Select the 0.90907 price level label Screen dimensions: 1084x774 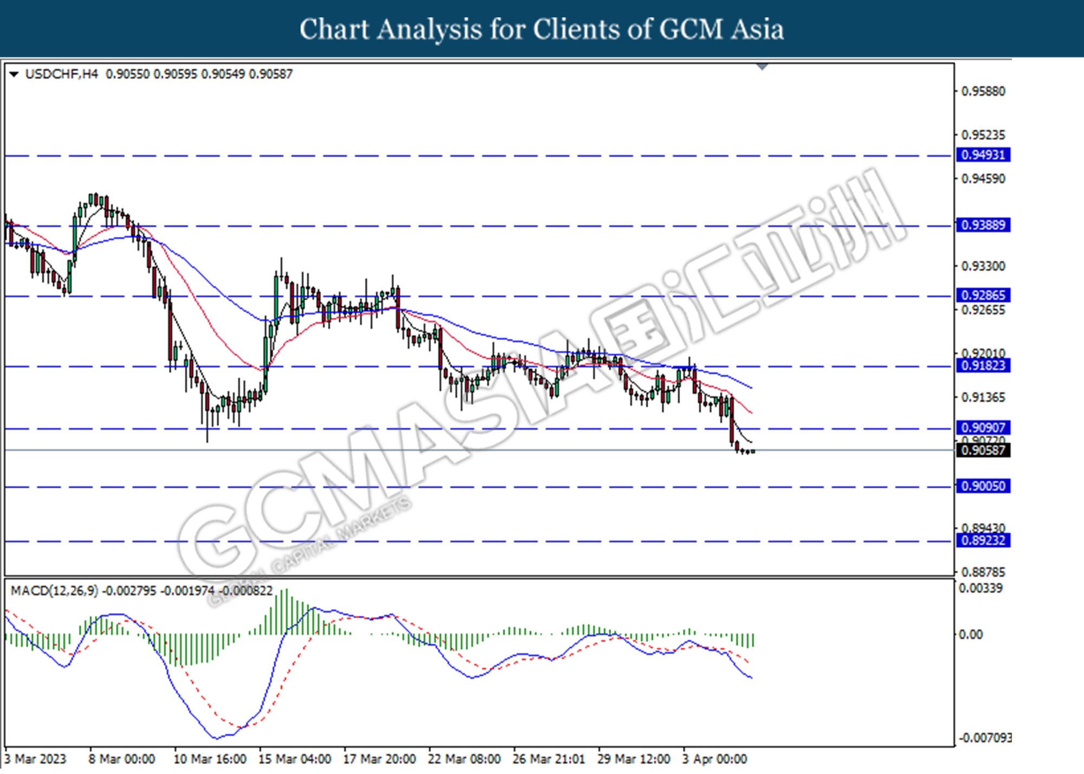983,428
